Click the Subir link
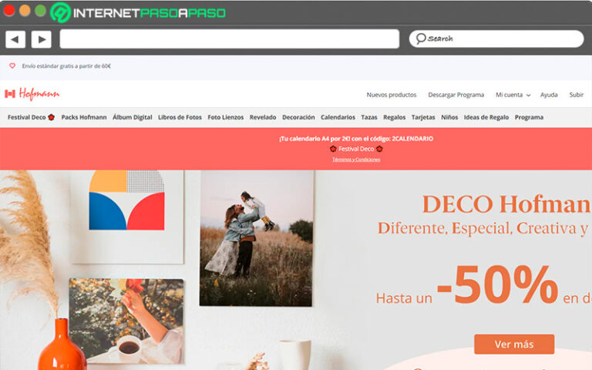592x370 pixels. point(577,95)
